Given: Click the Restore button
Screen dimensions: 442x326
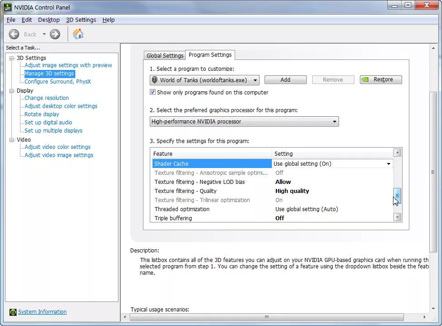Looking at the screenshot, I should 381,79.
